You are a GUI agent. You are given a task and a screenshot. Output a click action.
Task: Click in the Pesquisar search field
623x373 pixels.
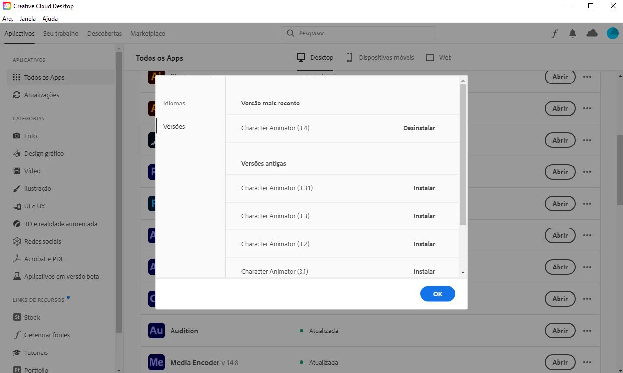[x=359, y=33]
